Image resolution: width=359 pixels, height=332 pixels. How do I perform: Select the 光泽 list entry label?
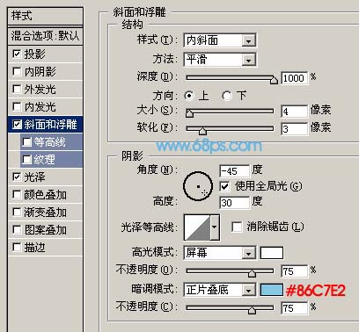point(34,177)
